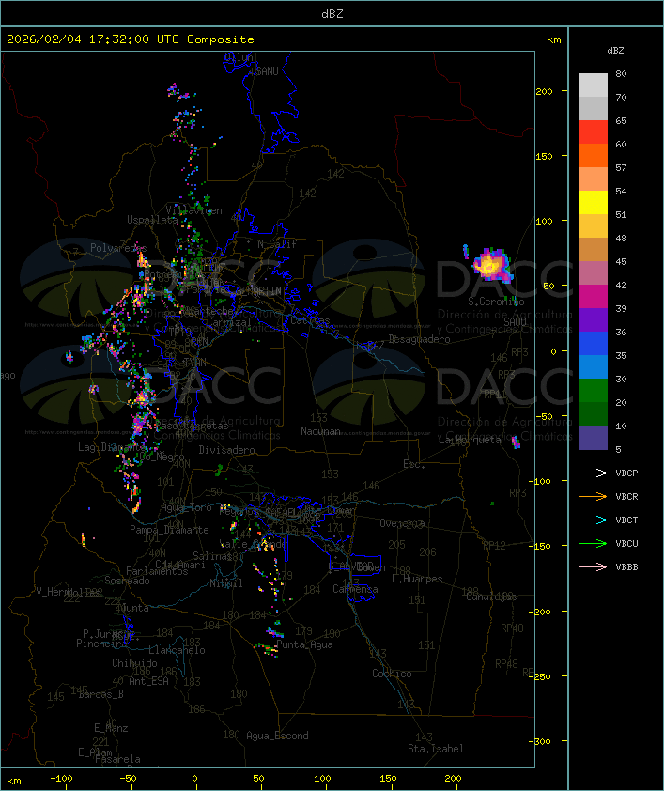Select the green 20–30 dBZ swatch

(593, 390)
